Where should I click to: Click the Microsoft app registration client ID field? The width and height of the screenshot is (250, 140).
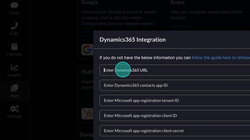(175, 116)
